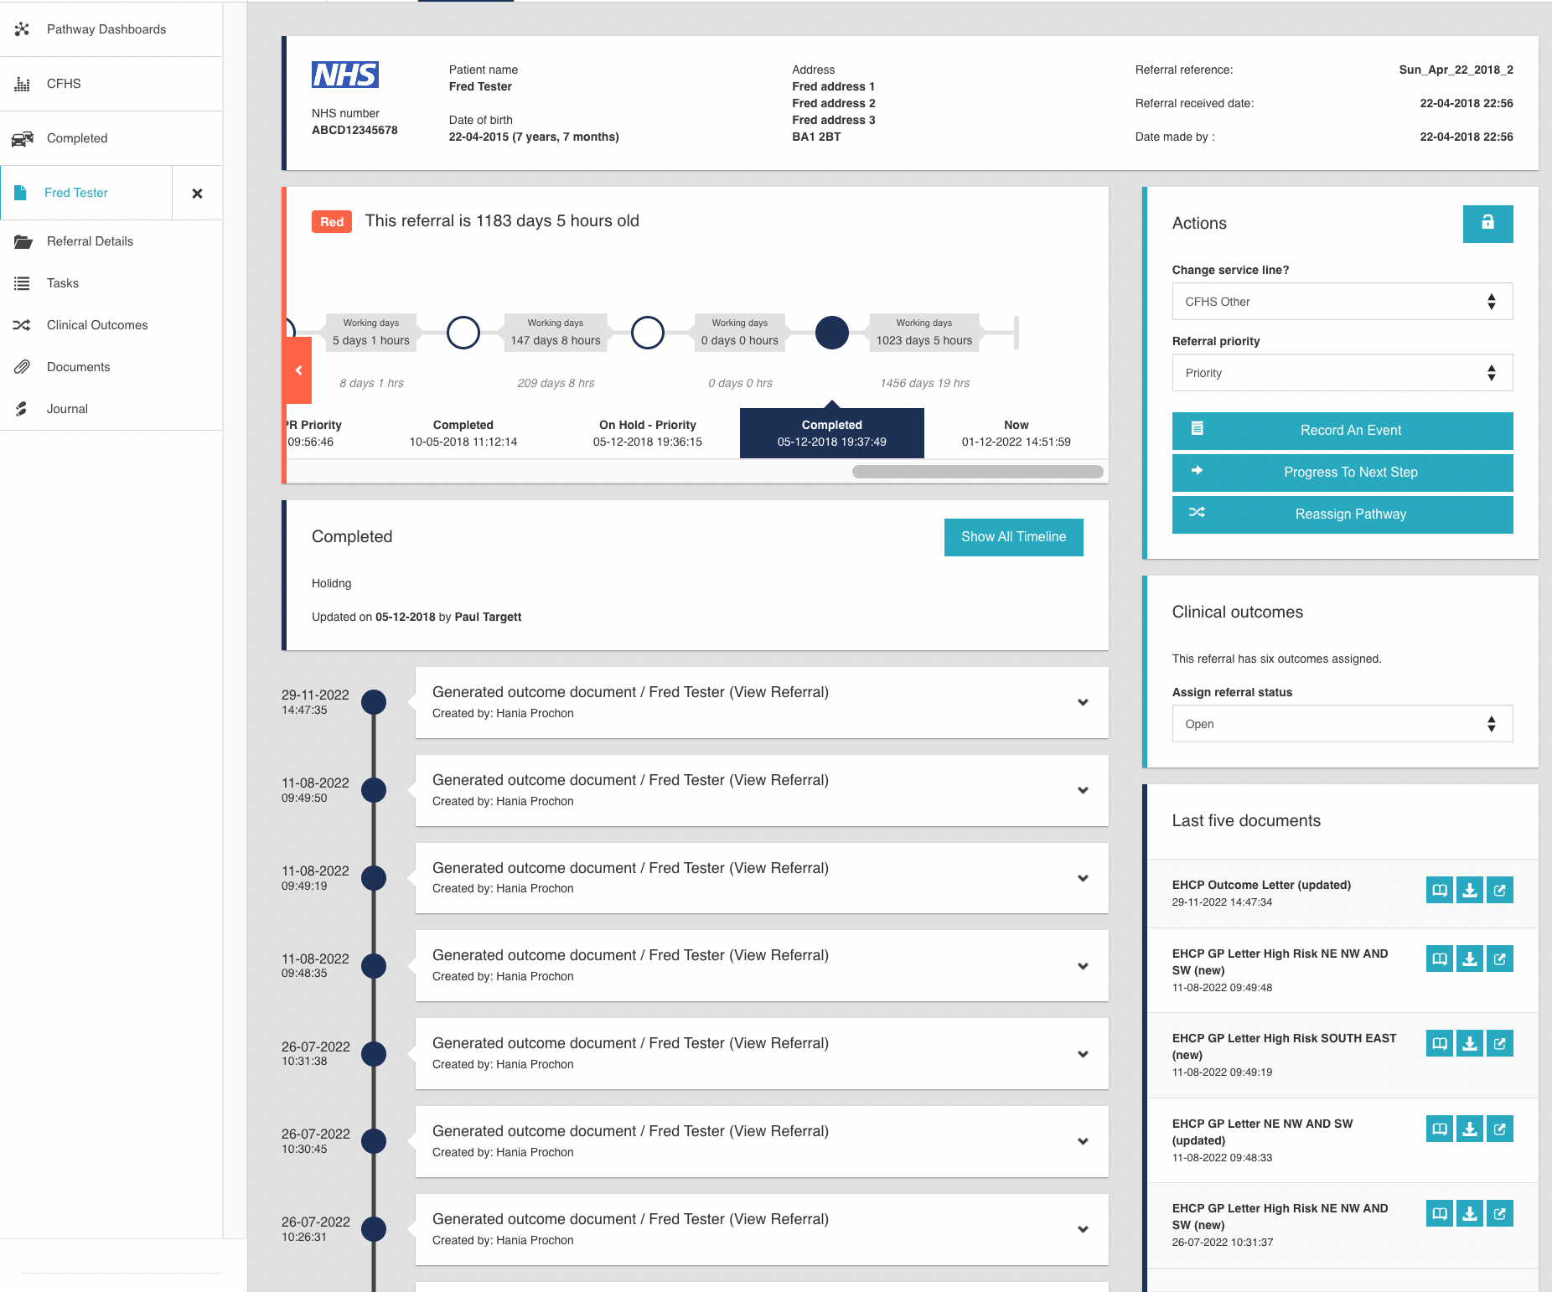Preview the 11-08-2022 09:49:48 EHCP GP Letter High Risk document
Viewport: 1552px width, 1292px height.
click(1439, 959)
